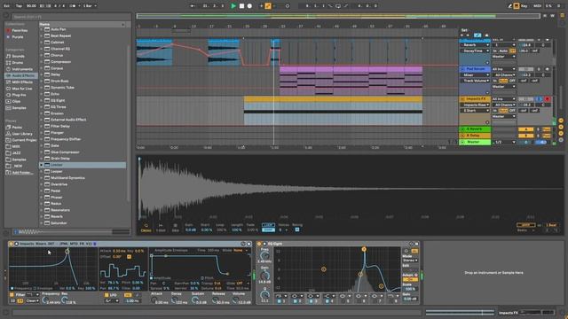Open the Purple collection in browser
The image size is (568, 319).
tap(18, 37)
